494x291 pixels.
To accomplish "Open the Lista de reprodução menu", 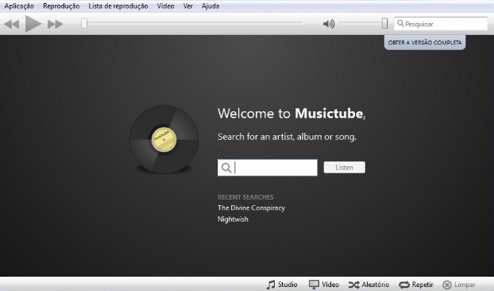I will click(118, 6).
